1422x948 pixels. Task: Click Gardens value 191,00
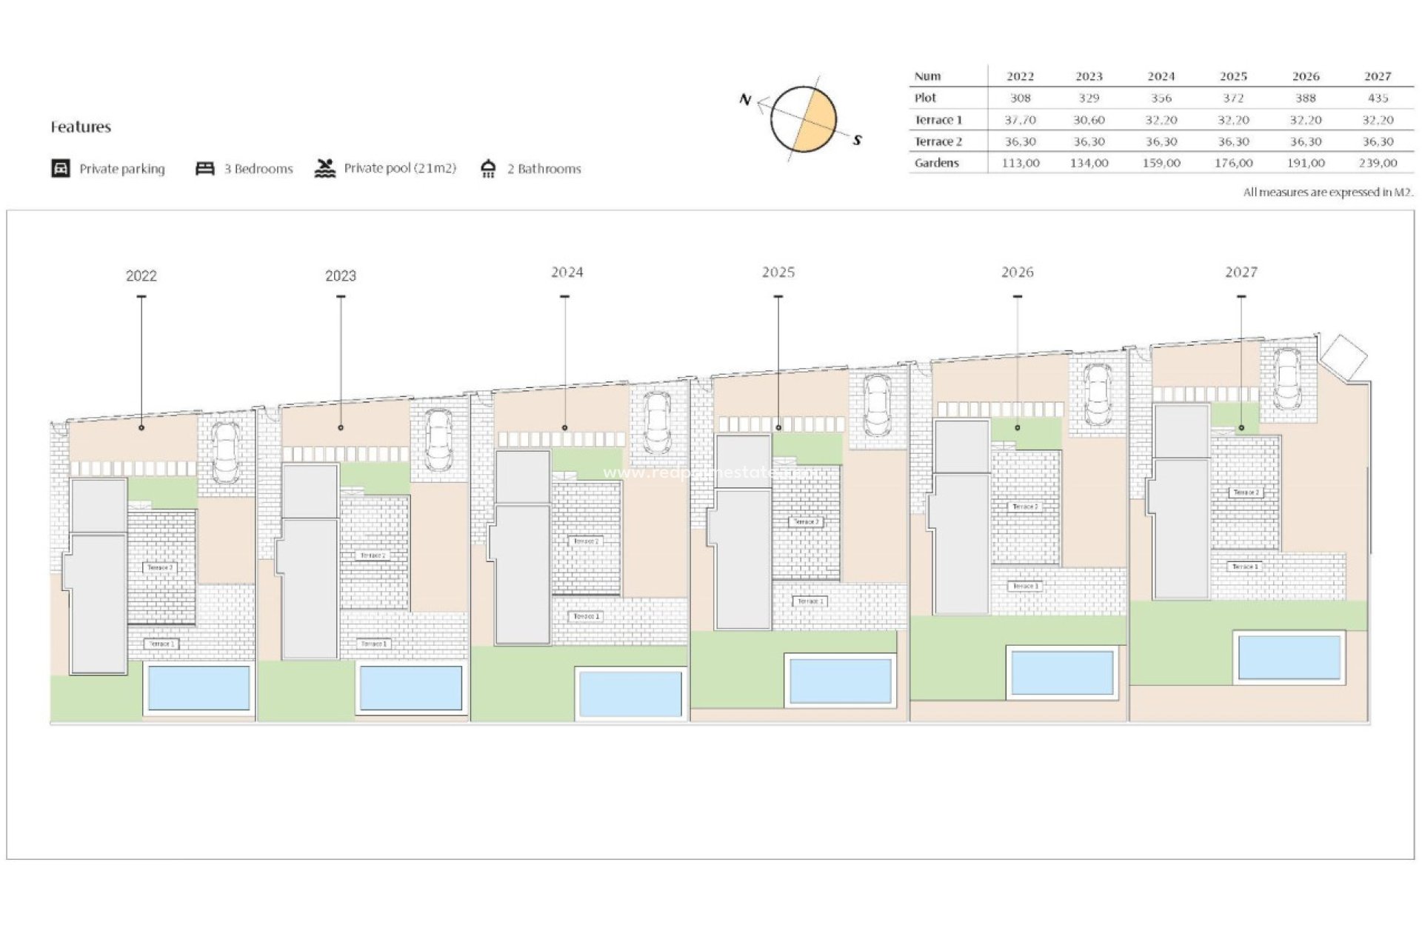point(1306,163)
